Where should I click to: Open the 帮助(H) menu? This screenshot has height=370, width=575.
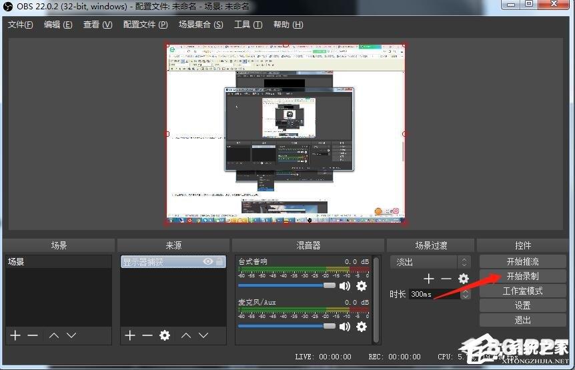click(x=288, y=25)
